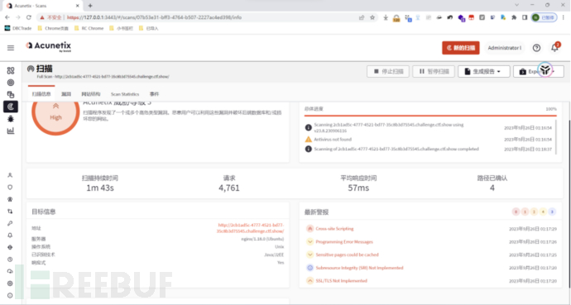Image resolution: width=571 pixels, height=305 pixels.
Task: Go back in browser history
Action: tap(7, 17)
